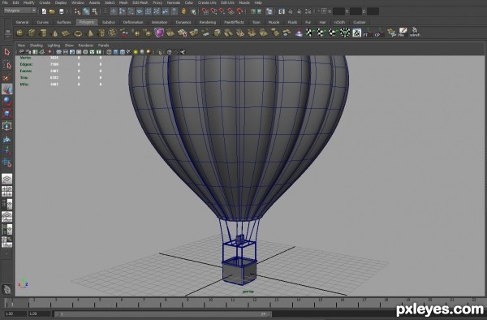Click the question mark selection mask icon
Screen dimensions: 487x320
tap(175, 11)
